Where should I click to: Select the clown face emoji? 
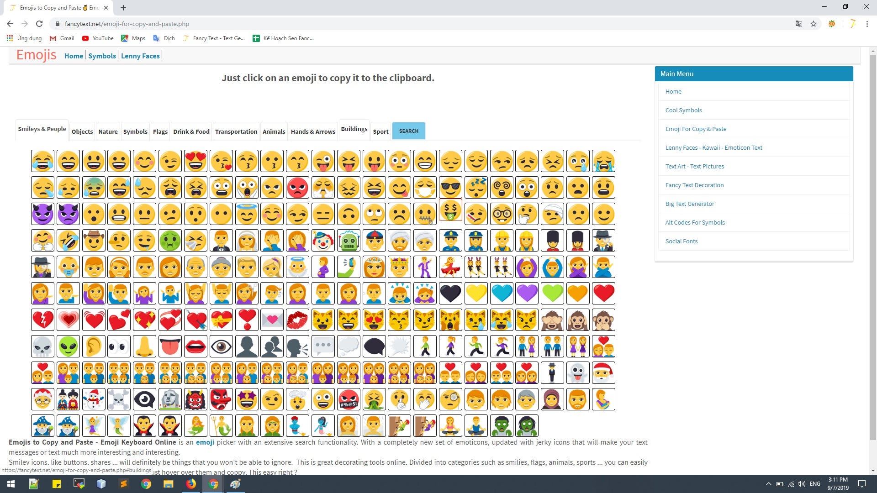tap(323, 241)
